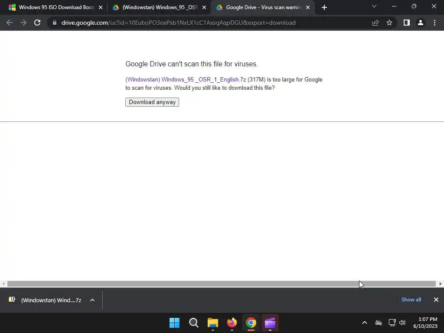Open Google Chrome taskbar icon
This screenshot has height=333, width=444.
(251, 323)
